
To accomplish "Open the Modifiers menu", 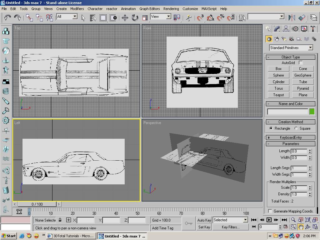I will click(x=77, y=9).
